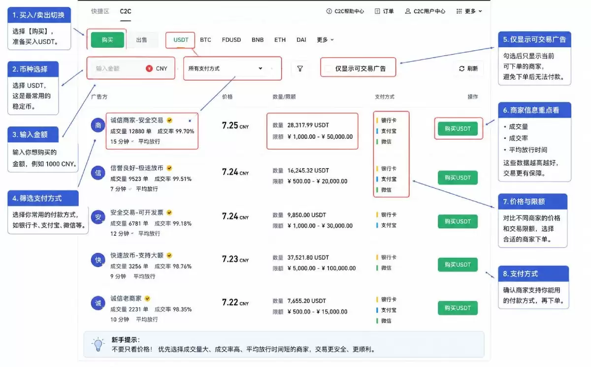Open merchant 诚信老商家
Screen dimensions: 591x367
click(126, 298)
